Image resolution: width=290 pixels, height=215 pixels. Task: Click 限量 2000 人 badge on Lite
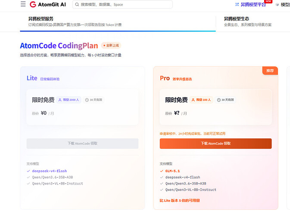(69, 100)
